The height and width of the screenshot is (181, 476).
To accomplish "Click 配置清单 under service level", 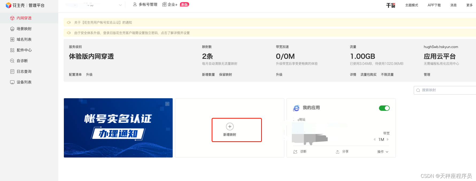I will coord(75,74).
